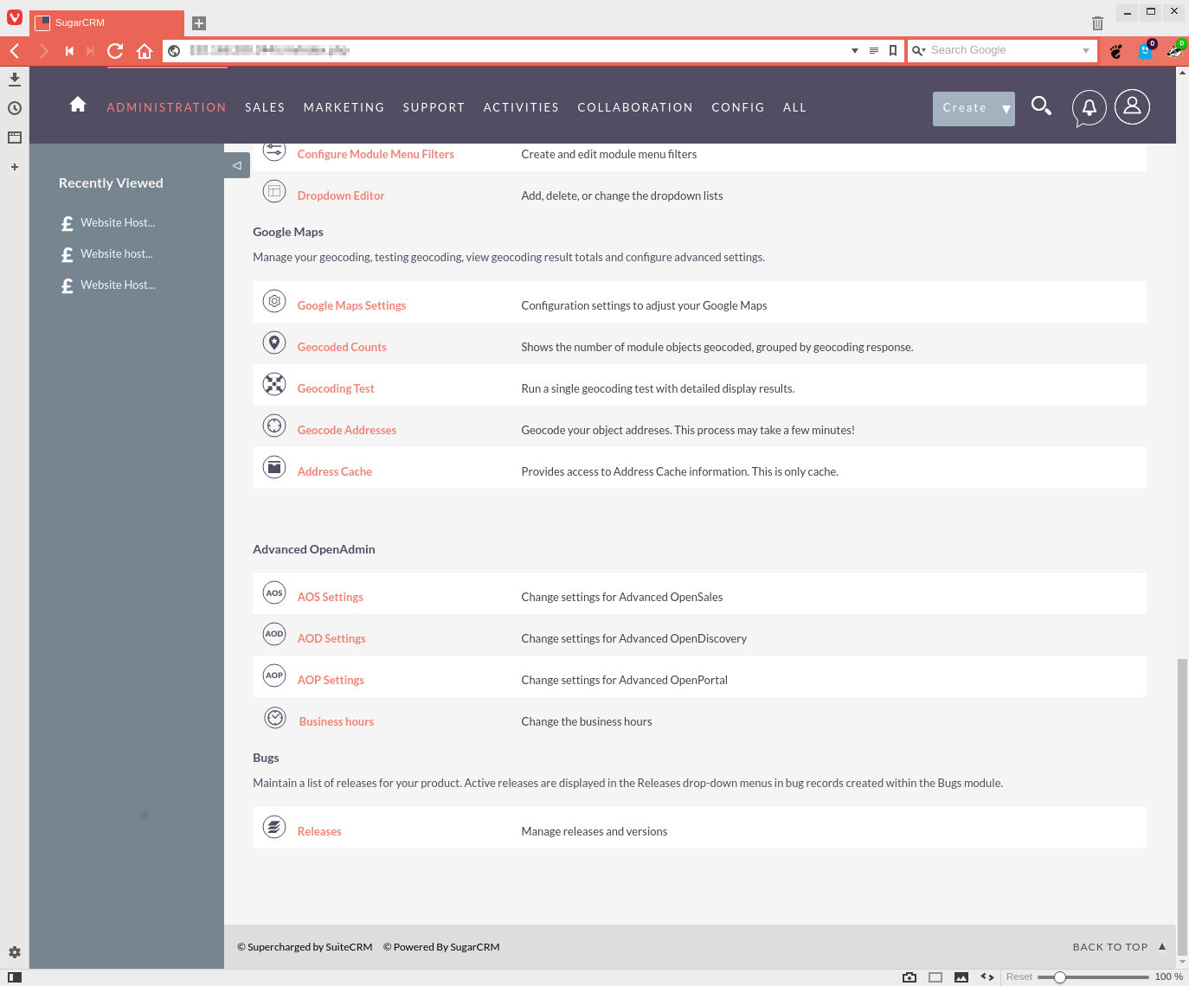The width and height of the screenshot is (1189, 986).
Task: Open the search engine dropdown arrow
Action: pyautogui.click(x=1086, y=51)
